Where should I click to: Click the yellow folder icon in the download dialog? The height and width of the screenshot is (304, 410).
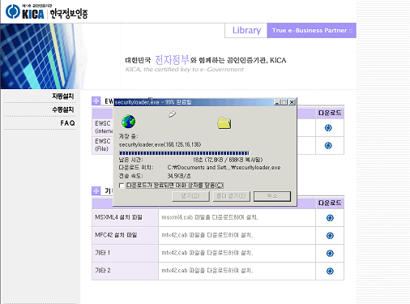tap(224, 123)
